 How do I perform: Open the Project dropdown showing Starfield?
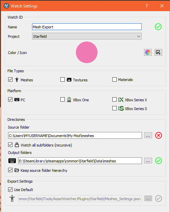87,36
